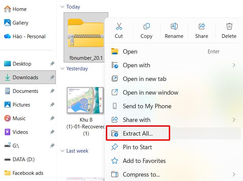Choose Pin to Start
Viewport: 243px width, 181px height.
pos(173,147)
